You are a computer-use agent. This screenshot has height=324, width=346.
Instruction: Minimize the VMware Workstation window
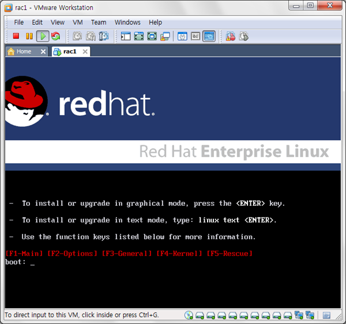tap(296, 6)
